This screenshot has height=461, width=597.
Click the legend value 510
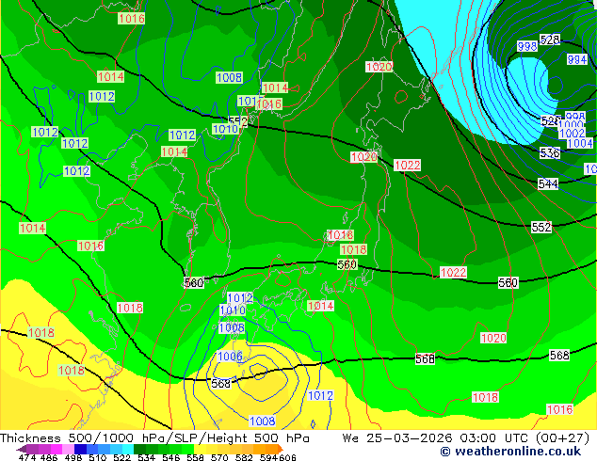(x=98, y=457)
